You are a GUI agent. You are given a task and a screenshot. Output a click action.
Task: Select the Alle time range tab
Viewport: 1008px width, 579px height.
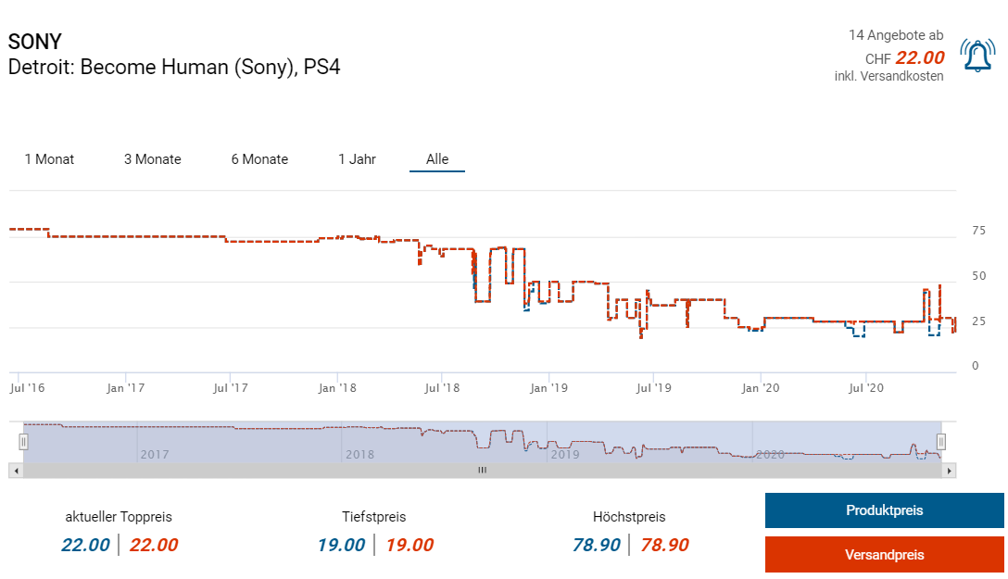pos(437,159)
